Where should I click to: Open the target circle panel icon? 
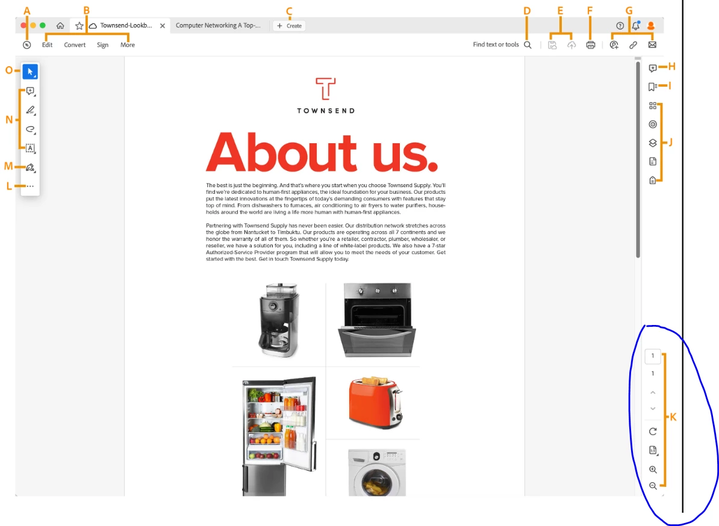[x=653, y=124]
